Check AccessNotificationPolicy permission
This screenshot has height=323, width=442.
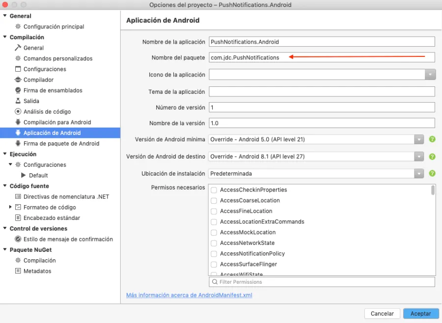(x=214, y=254)
